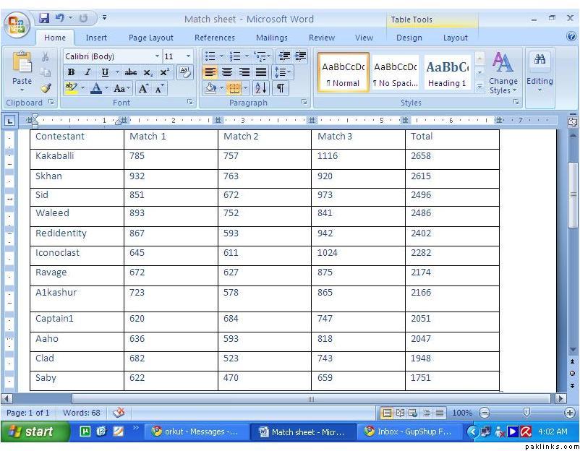Screen dimensions: 580x451
Task: Click the Save icon in quick access toolbar
Action: pyautogui.click(x=44, y=17)
